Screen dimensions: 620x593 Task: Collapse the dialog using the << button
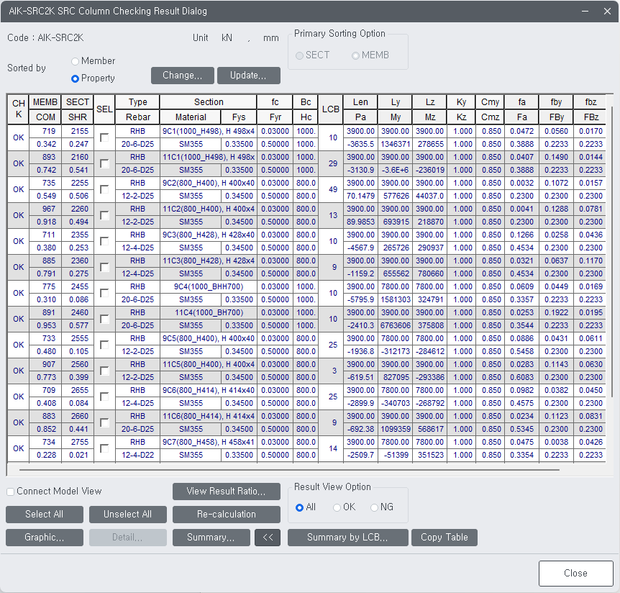[x=267, y=537]
